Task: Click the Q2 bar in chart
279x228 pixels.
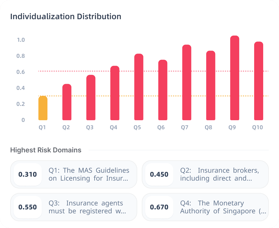Action: (67, 102)
